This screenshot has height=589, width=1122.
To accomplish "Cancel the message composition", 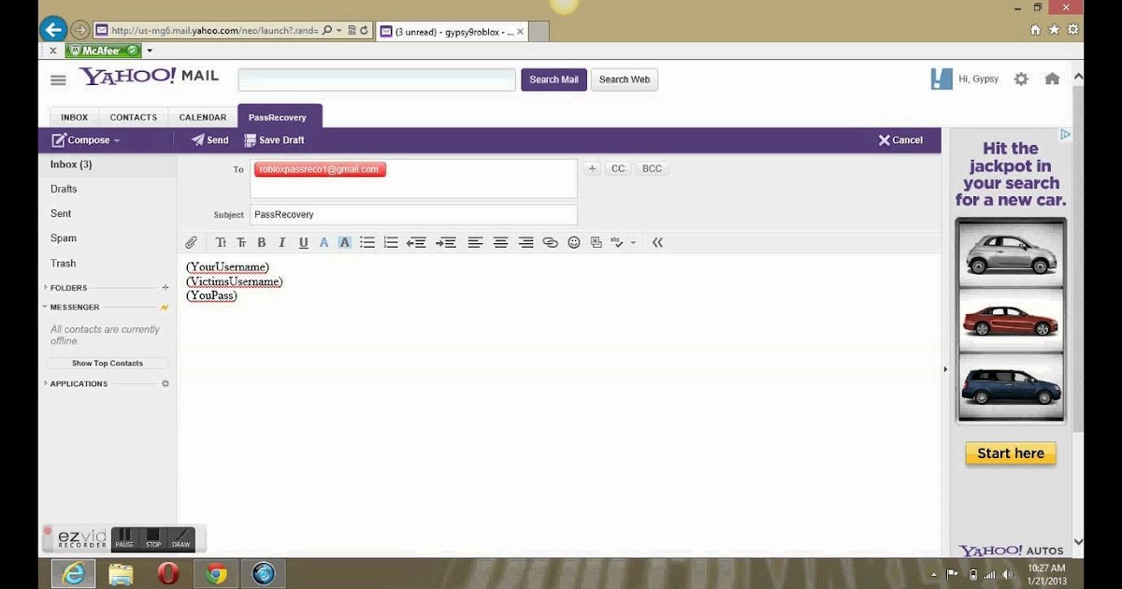I will click(900, 140).
